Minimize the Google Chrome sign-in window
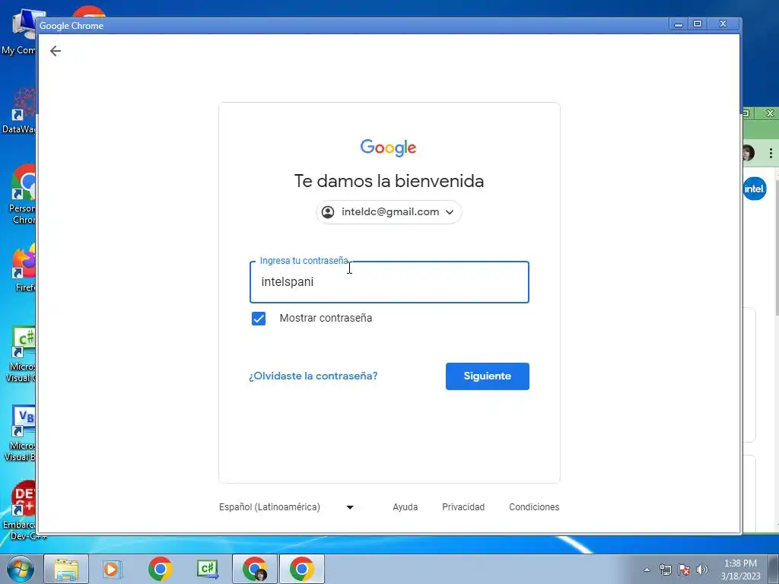Screen dimensions: 779x584 click(x=678, y=24)
